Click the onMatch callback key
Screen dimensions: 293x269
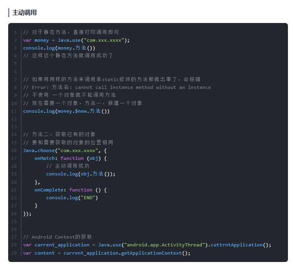(x=46, y=158)
